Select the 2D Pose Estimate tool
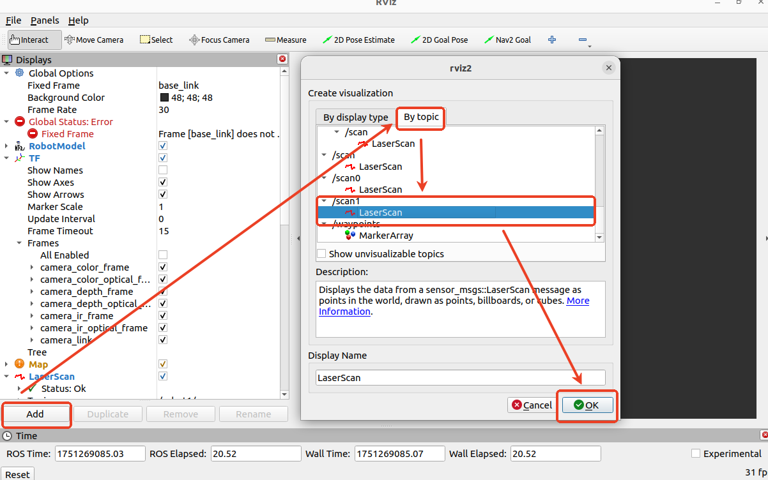Screen dimensions: 768x480 pyautogui.click(x=358, y=40)
